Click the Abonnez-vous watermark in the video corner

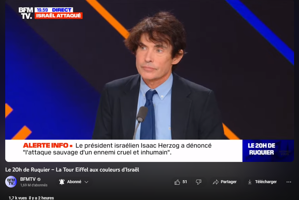coord(285,153)
